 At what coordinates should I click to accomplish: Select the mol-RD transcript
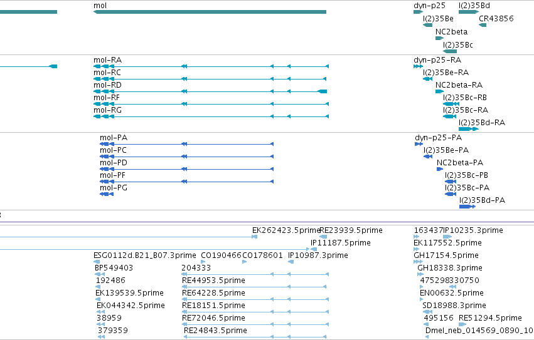pos(210,91)
